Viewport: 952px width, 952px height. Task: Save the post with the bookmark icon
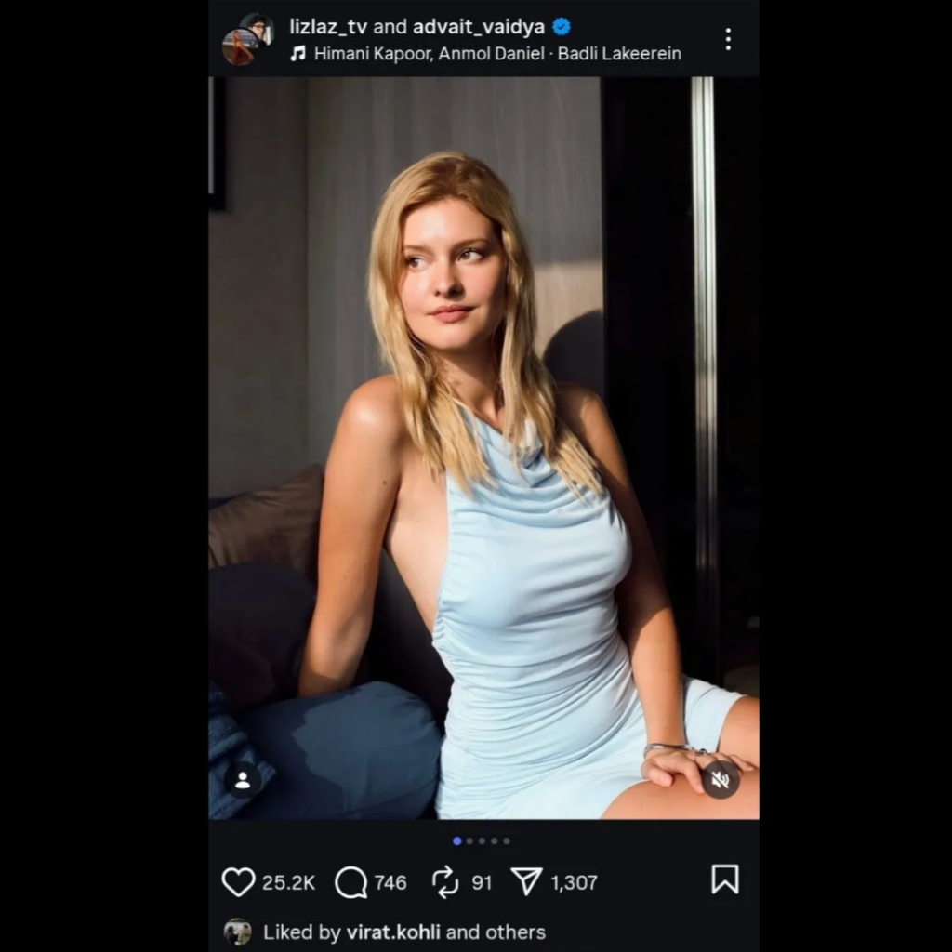coord(725,879)
